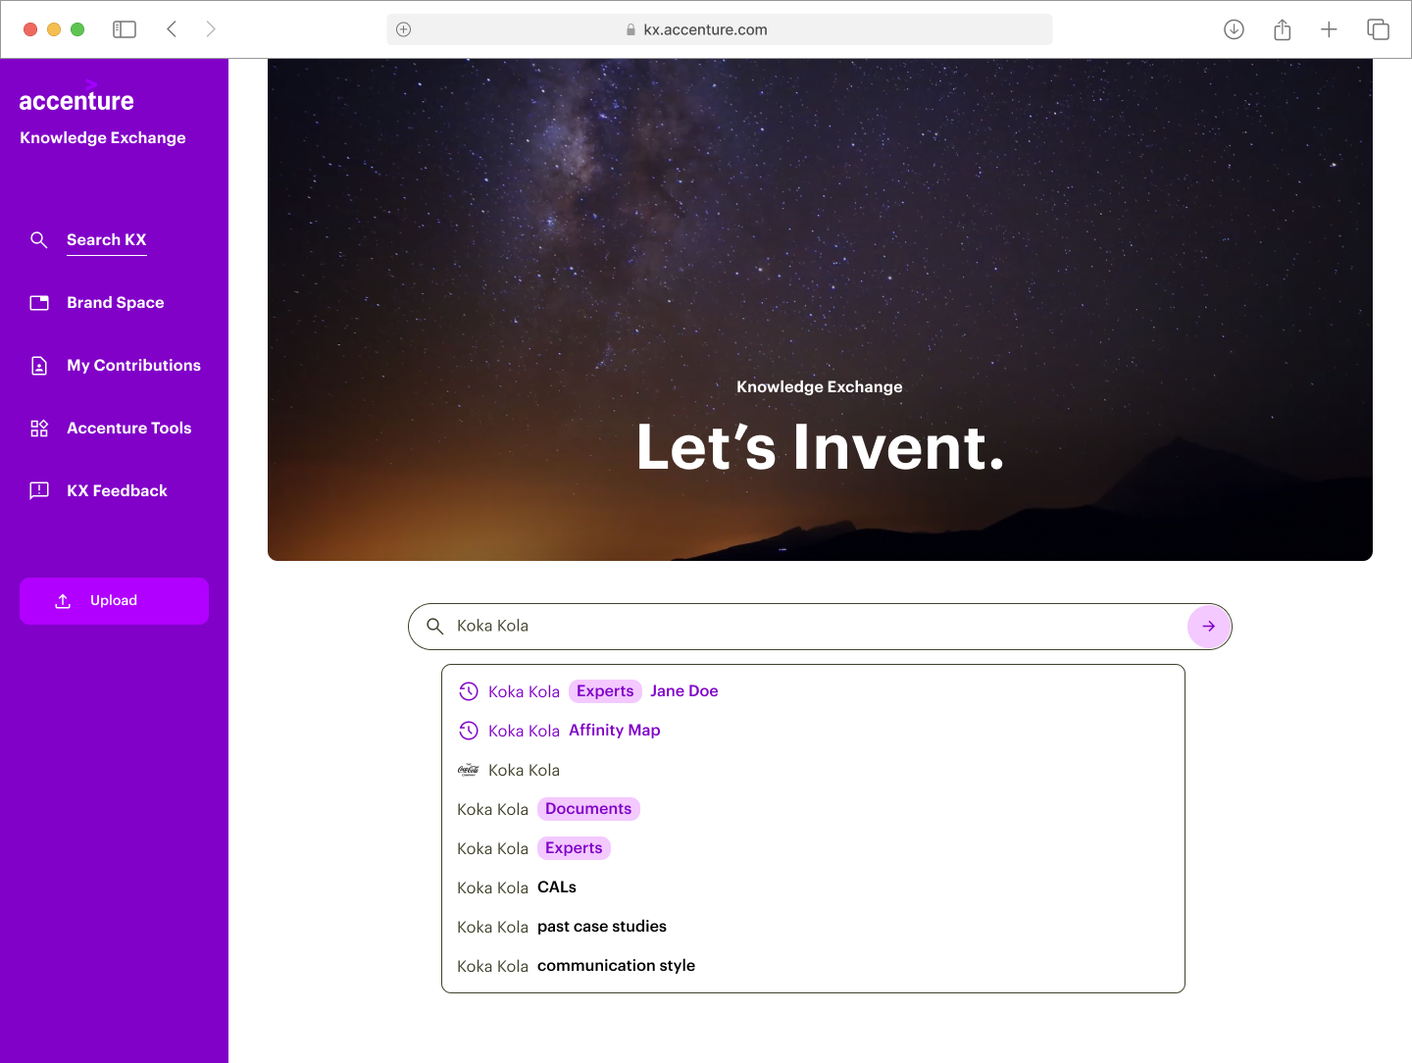This screenshot has height=1063, width=1412.
Task: Submit search with the purple arrow button
Action: [1208, 627]
